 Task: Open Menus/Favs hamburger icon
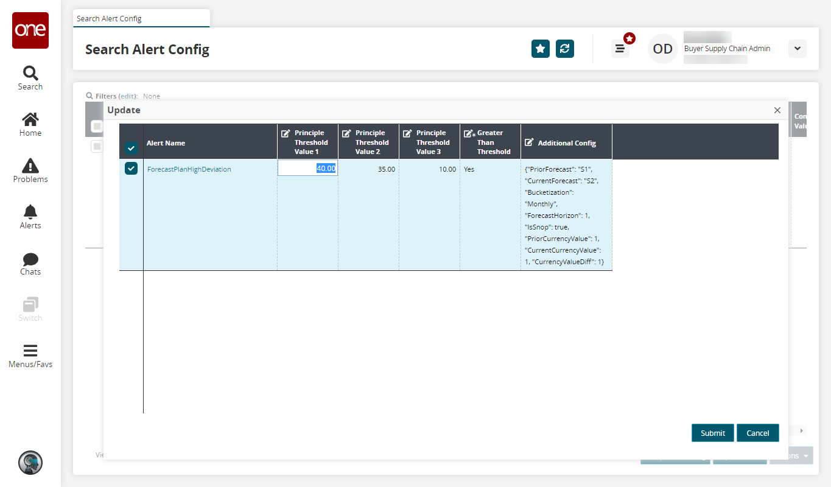30,356
